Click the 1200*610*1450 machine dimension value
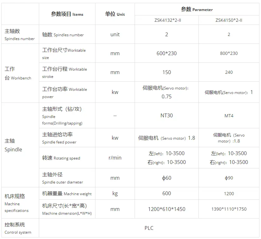Viewport: 261px width, 239px height. click(x=167, y=209)
